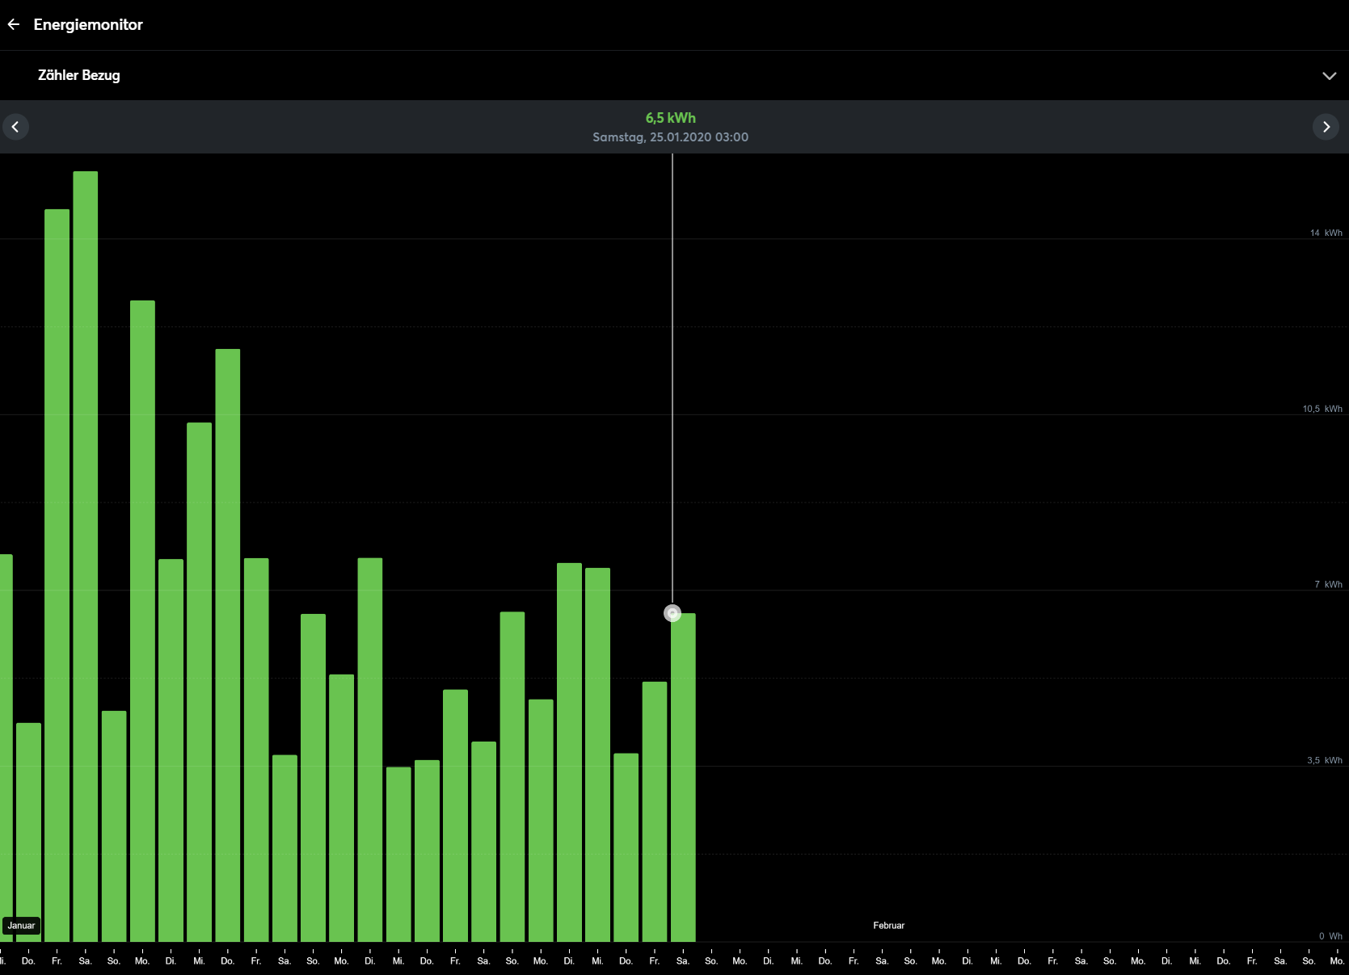Click the date text Samstag, 25.01.2020 03:00

671,137
